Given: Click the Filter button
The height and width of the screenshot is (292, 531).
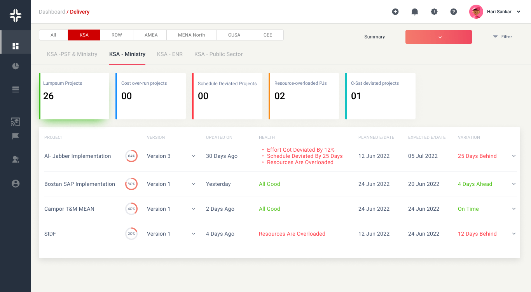Looking at the screenshot, I should tap(502, 37).
